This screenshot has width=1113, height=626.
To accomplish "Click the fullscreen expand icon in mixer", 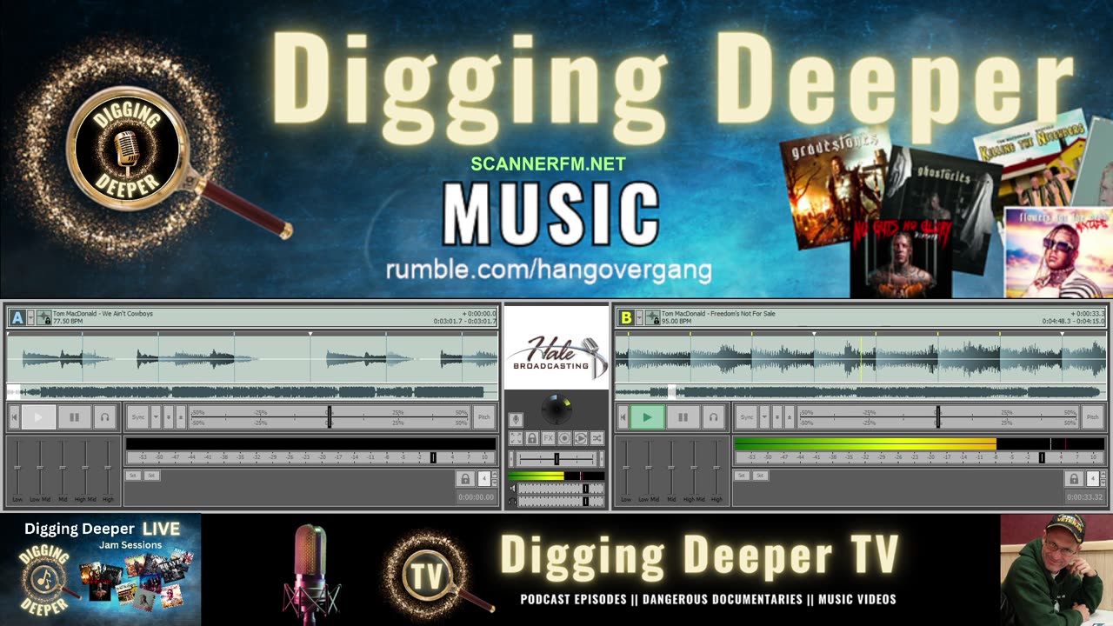I will (516, 438).
